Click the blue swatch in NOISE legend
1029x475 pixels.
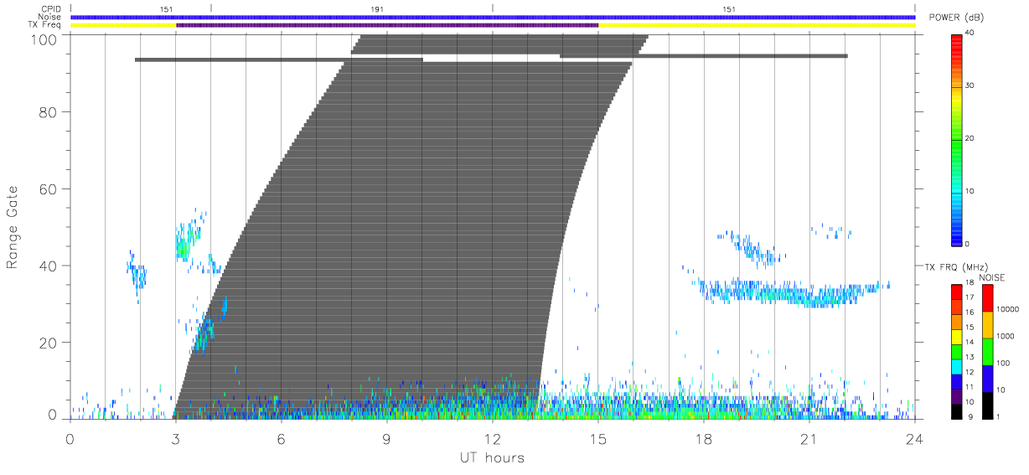[x=987, y=379]
